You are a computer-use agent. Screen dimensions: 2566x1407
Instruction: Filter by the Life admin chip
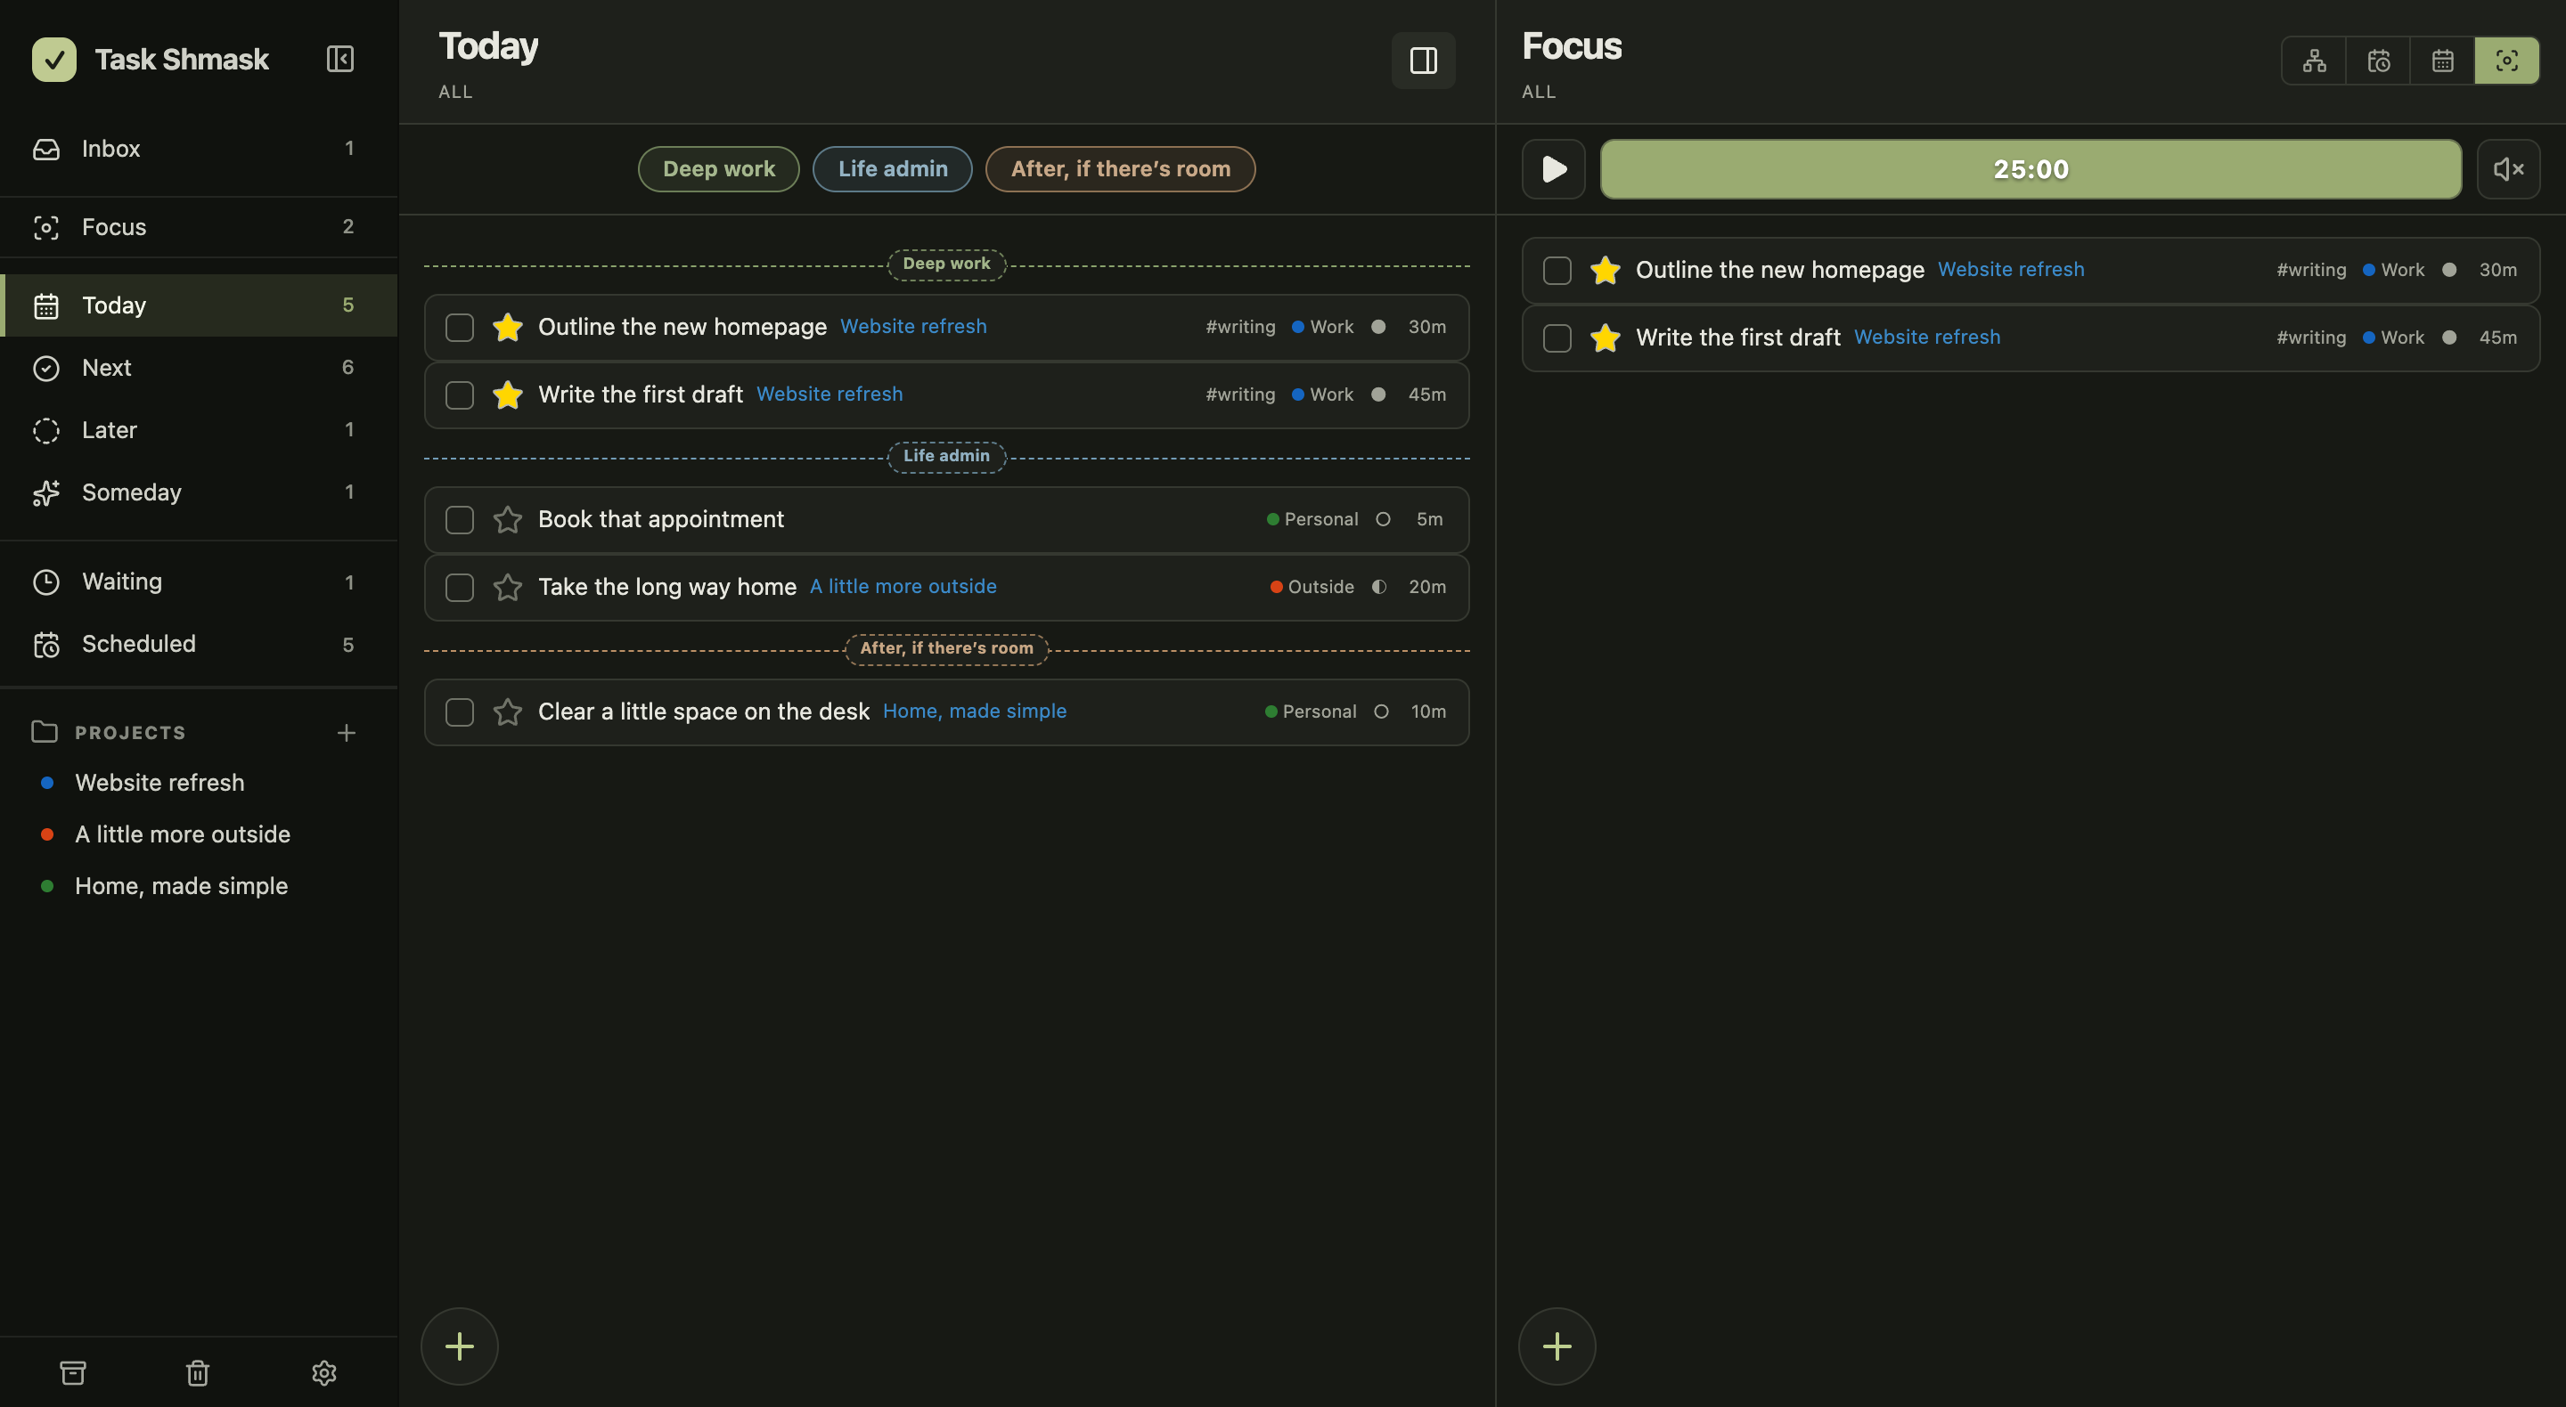pyautogui.click(x=893, y=169)
